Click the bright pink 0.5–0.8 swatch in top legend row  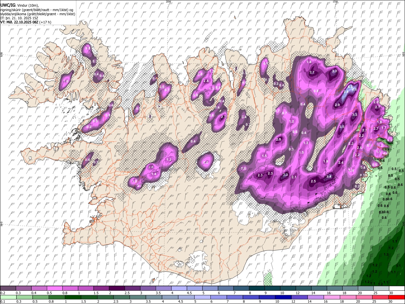54,288
